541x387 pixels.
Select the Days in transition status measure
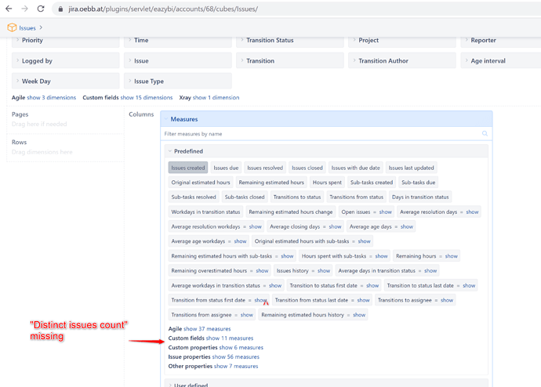point(420,197)
